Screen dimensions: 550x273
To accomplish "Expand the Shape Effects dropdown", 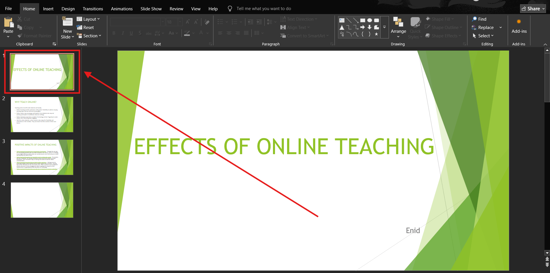I will pyautogui.click(x=443, y=36).
